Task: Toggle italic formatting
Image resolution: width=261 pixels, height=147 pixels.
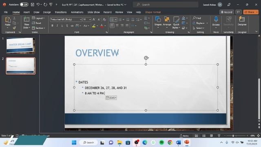Action: 57,26
